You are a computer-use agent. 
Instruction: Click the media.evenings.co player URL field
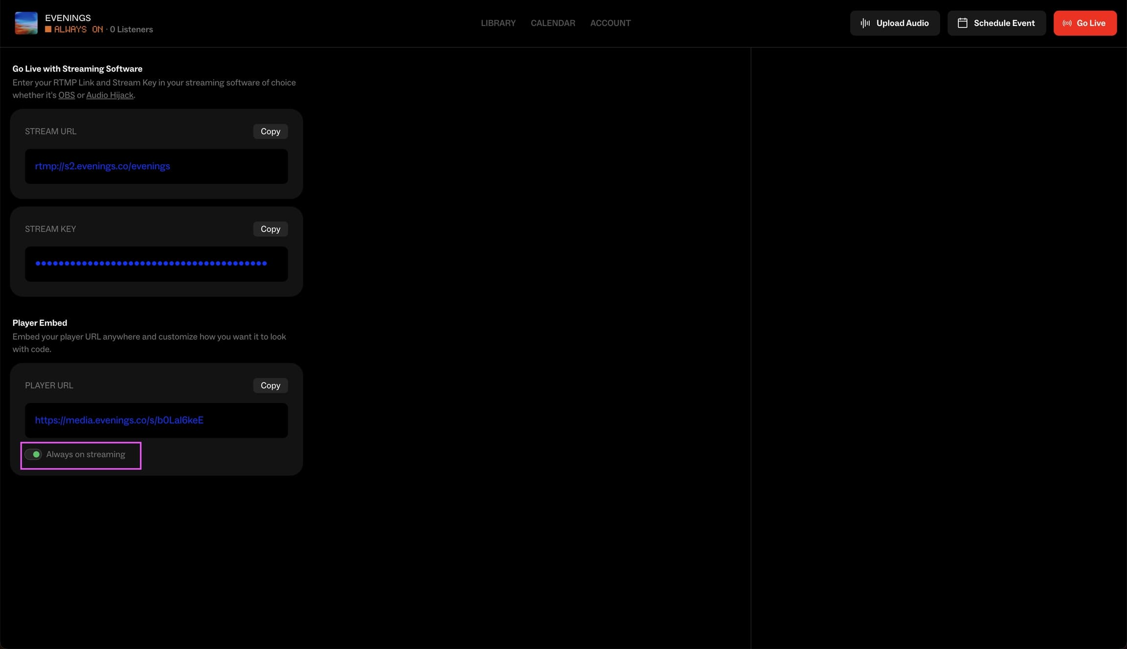157,421
